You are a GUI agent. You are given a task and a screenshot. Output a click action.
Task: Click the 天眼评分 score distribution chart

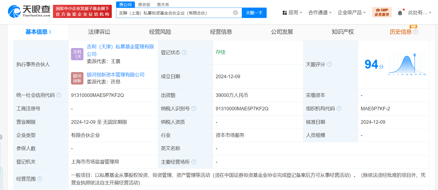[x=407, y=64]
